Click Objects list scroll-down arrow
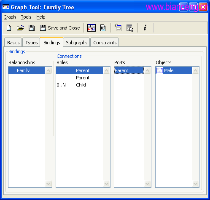Viewport: 210px width, 200px height. point(195,184)
